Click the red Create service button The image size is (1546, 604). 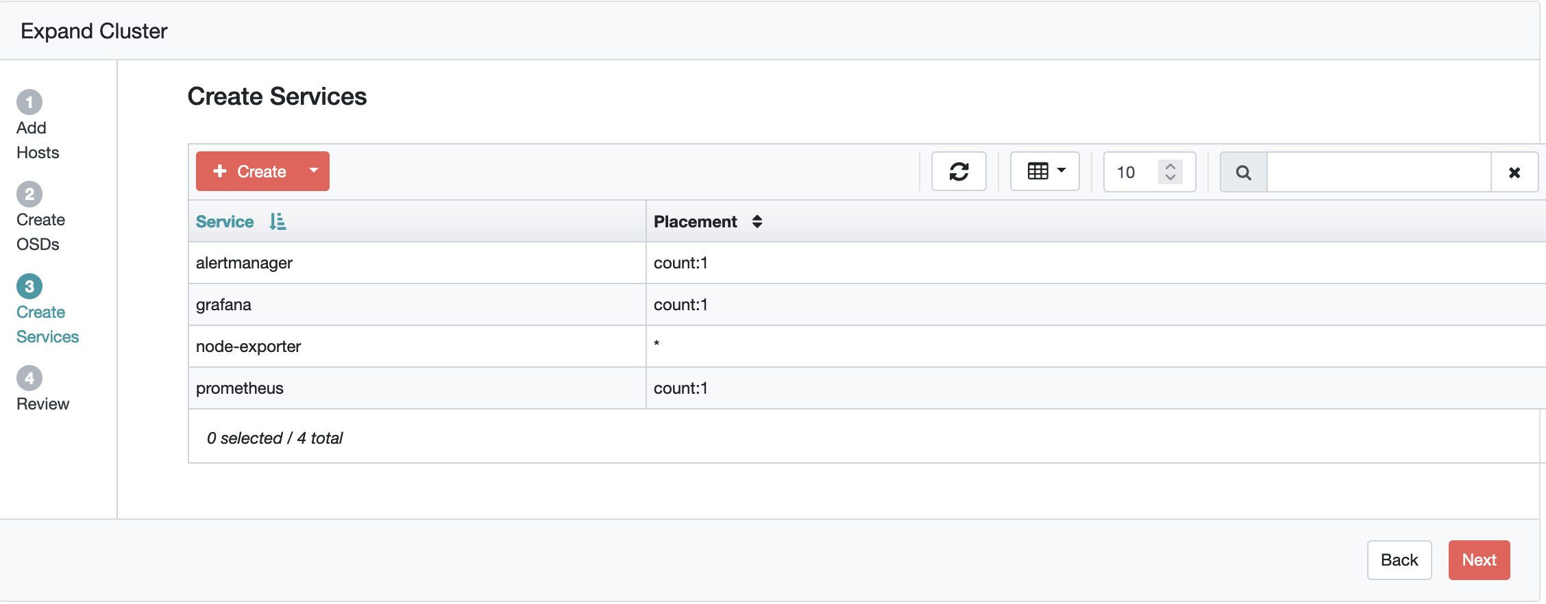[x=249, y=171]
